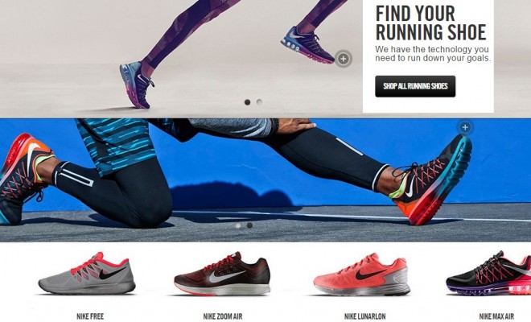Screen dimensions: 531x322
Task: Click the Find Your Running Shoe heading
Action: point(430,23)
